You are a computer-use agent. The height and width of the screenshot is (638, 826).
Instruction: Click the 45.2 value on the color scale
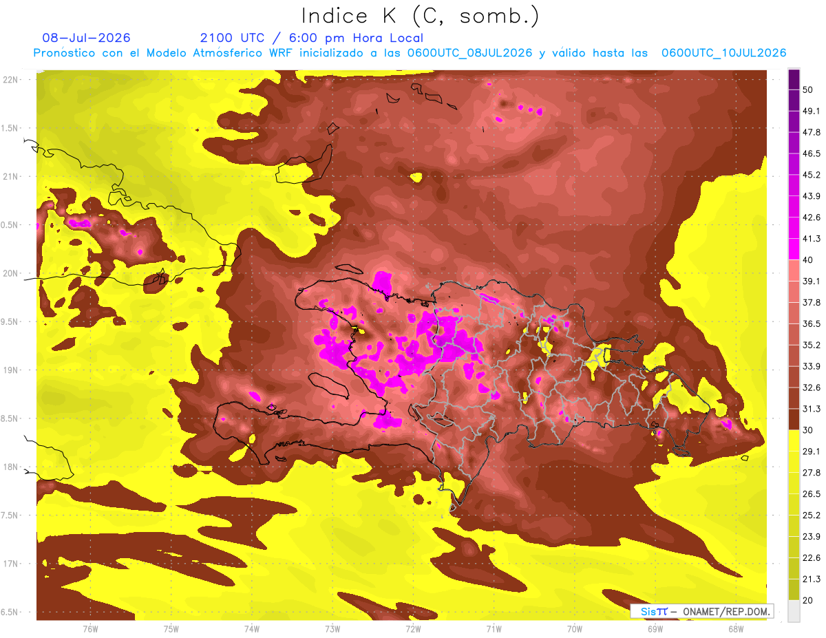coord(812,175)
